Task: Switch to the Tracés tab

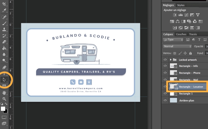Action: click(x=193, y=34)
